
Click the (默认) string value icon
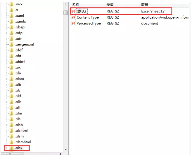(x=74, y=11)
